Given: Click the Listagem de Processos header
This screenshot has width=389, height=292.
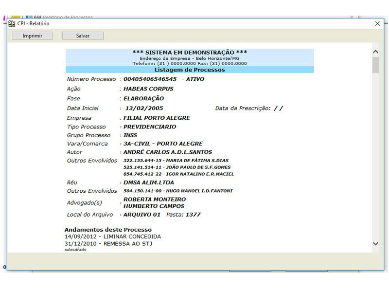Looking at the screenshot, I should (190, 70).
